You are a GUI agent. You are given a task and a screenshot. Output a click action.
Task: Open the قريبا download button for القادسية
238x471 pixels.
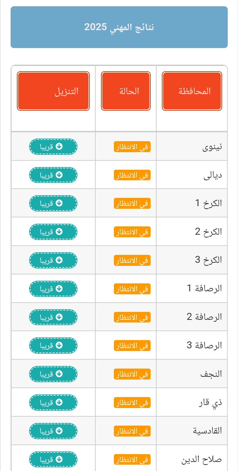(53, 431)
